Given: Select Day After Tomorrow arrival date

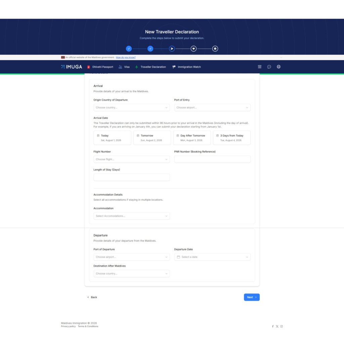Looking at the screenshot, I should [x=192, y=138].
